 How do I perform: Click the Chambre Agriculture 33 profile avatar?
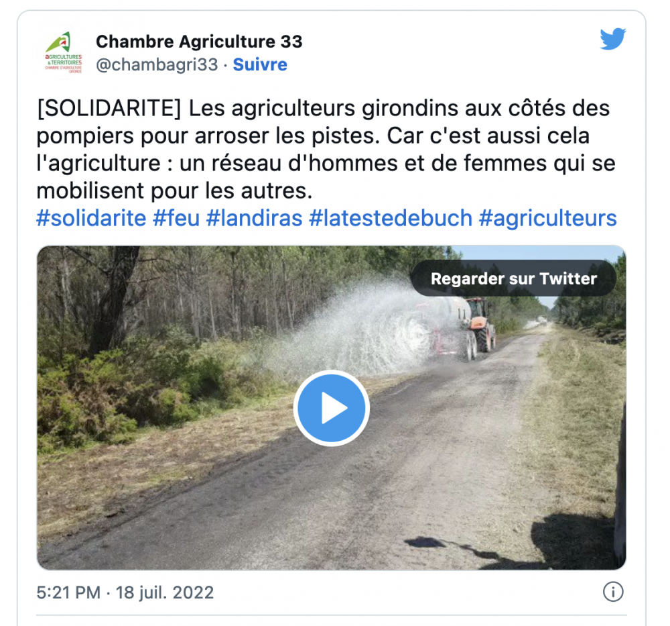pos(64,52)
